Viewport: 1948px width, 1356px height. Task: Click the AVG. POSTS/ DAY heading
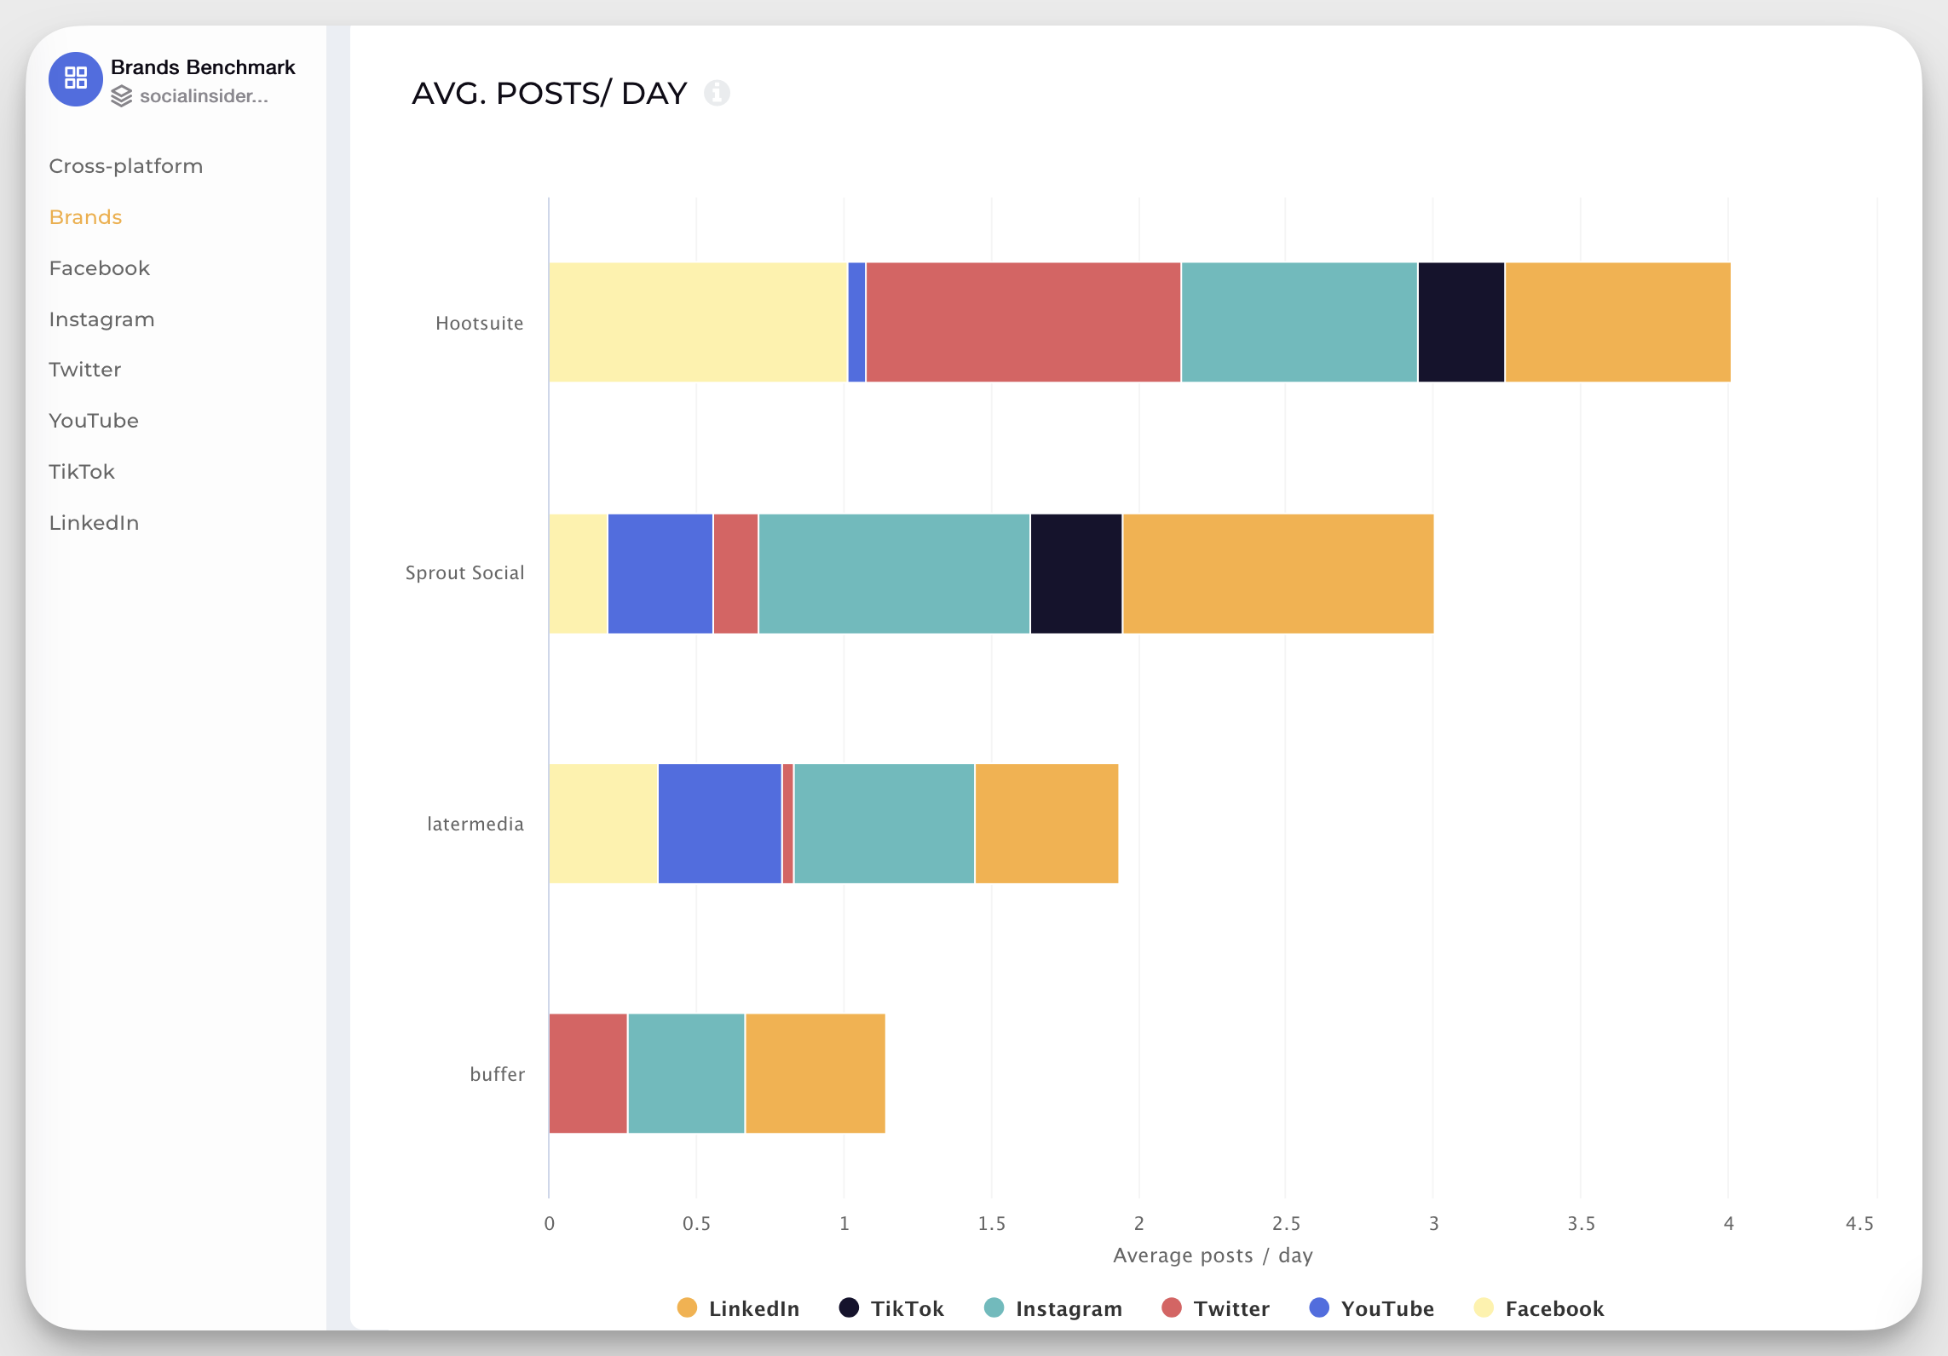click(550, 93)
